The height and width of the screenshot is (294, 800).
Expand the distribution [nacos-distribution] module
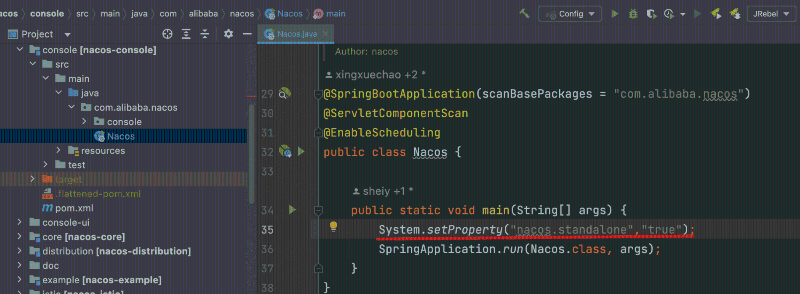pos(20,251)
